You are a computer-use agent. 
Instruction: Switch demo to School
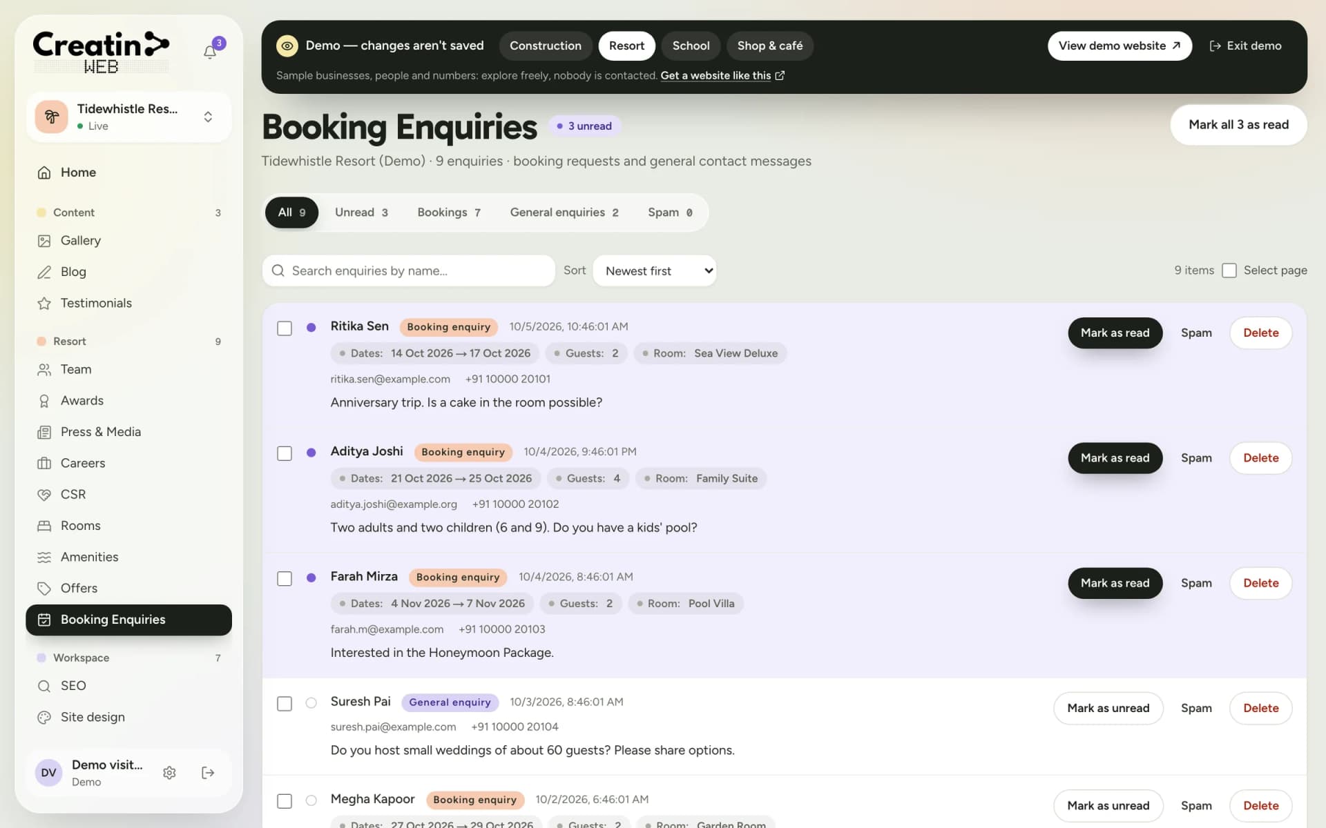tap(691, 46)
